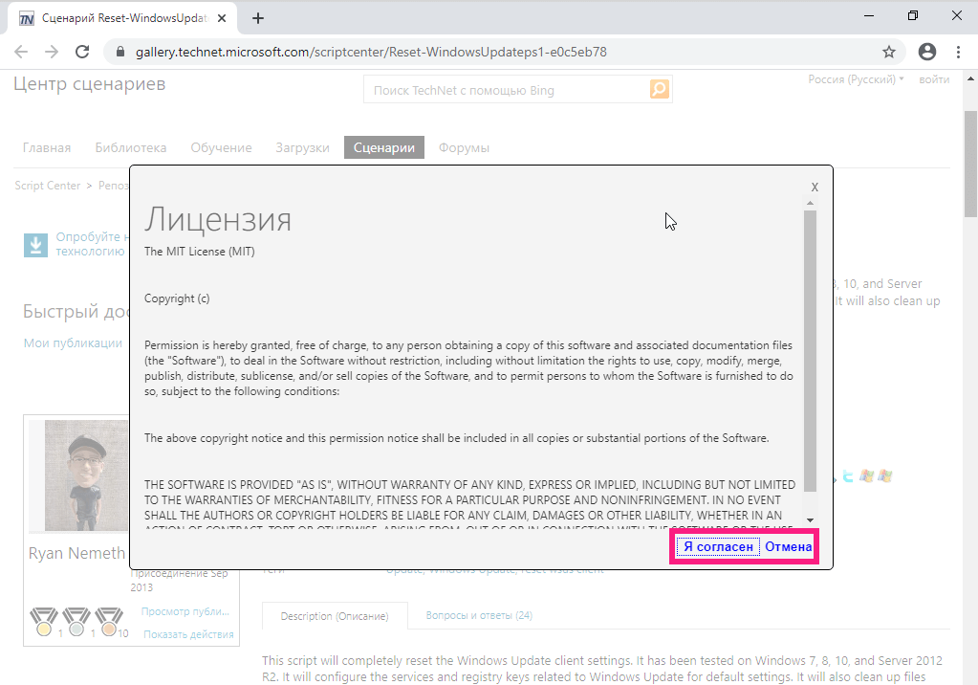
Task: Close the license dialog with X
Action: tap(815, 188)
